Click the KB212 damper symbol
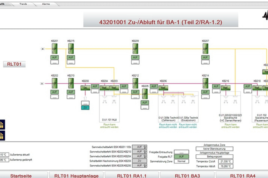The height and width of the screenshot is (178, 268). 135,83
